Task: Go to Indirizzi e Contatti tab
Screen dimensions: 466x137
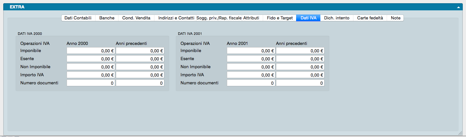Action: [x=176, y=18]
